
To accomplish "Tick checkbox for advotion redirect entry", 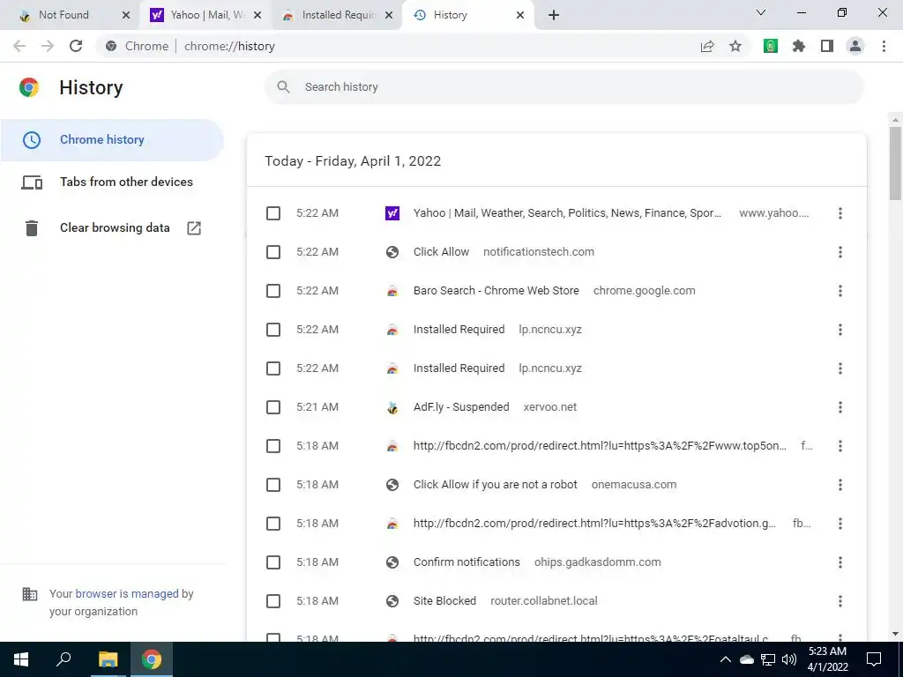I will (273, 524).
